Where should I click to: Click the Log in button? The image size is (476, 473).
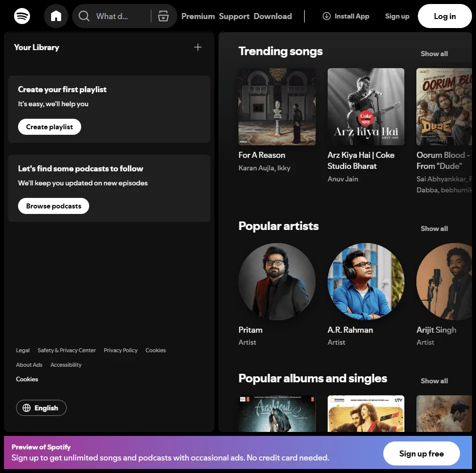coord(445,16)
